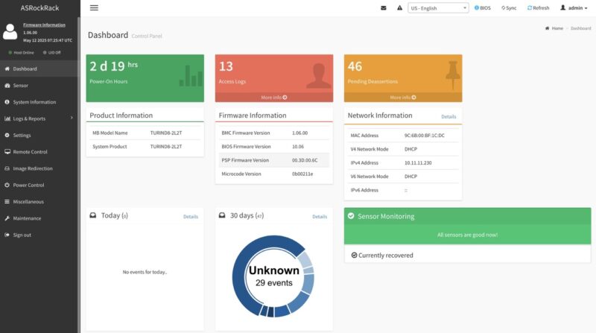Click the Power Control power icon

click(x=7, y=185)
